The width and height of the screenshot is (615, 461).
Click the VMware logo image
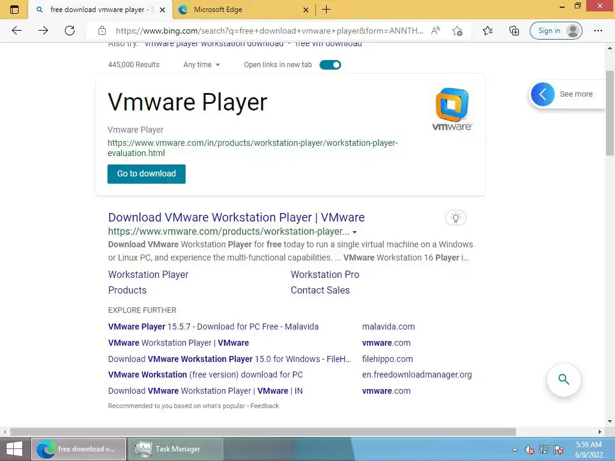[452, 109]
